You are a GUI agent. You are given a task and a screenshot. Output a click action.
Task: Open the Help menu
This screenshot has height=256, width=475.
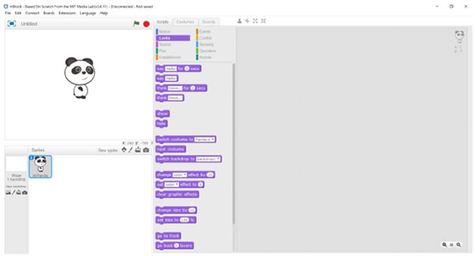click(104, 13)
